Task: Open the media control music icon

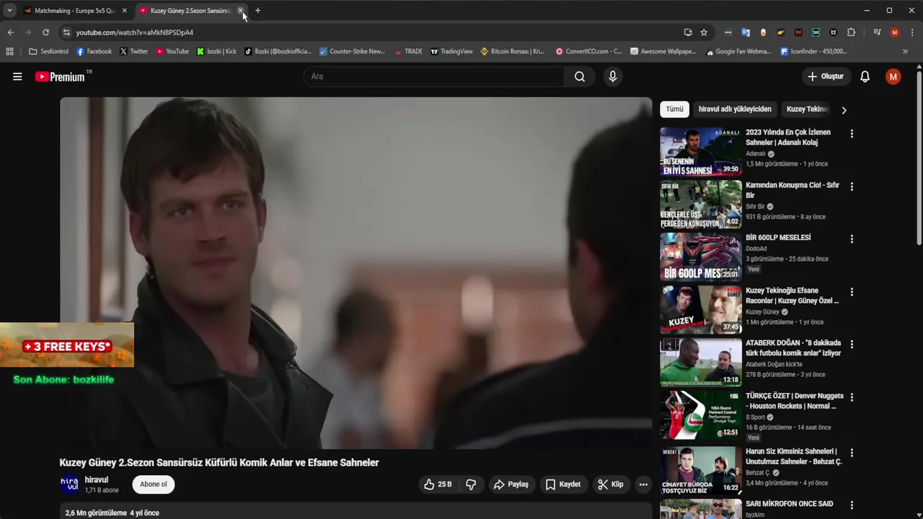Action: click(x=877, y=32)
